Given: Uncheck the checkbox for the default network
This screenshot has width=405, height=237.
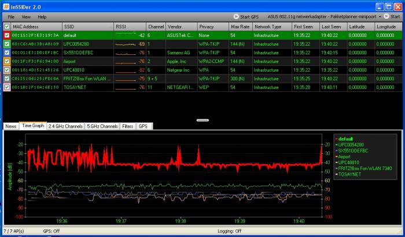Looking at the screenshot, I should 7,35.
